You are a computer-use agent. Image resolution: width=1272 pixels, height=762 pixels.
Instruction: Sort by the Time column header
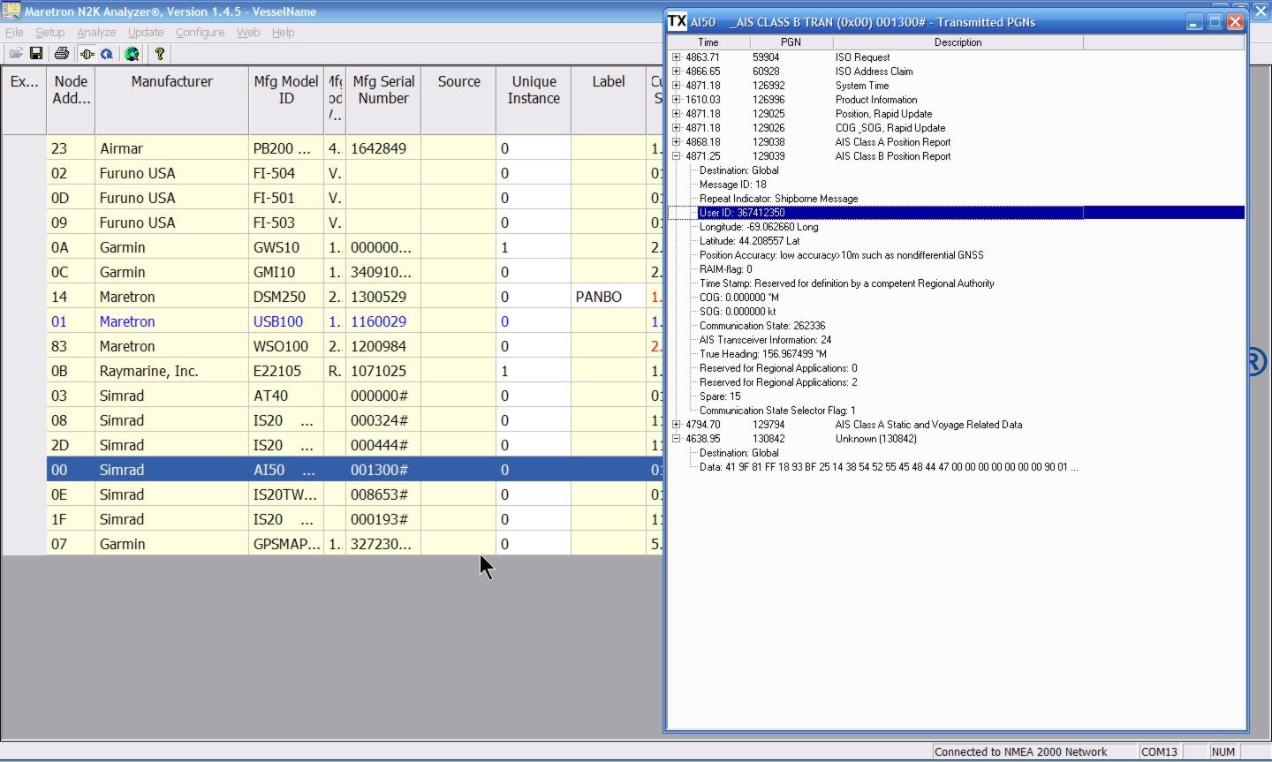tap(708, 42)
